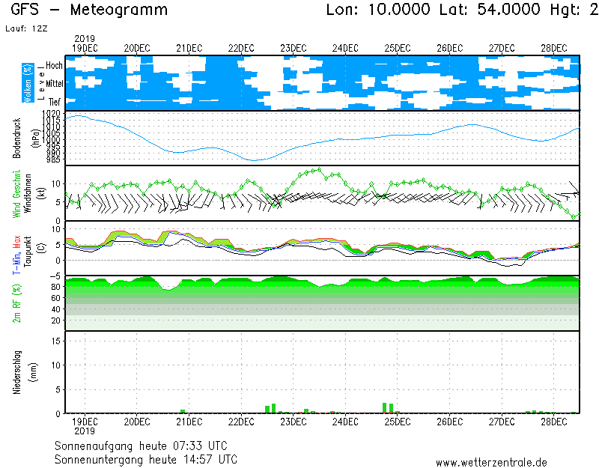Click the Bodendruck axis label
The image size is (599, 468).
coord(16,138)
